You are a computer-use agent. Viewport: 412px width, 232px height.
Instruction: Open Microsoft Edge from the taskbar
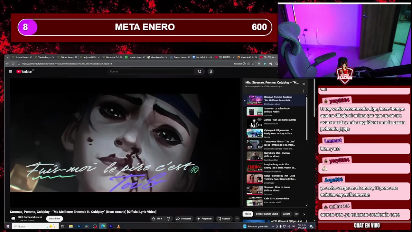click(x=103, y=227)
